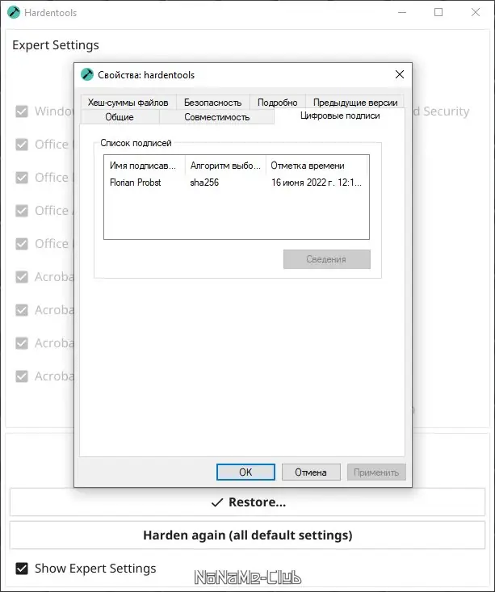Switch to the Безопасность tab

coord(212,103)
